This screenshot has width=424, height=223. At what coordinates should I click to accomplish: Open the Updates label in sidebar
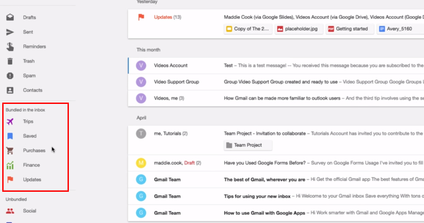tap(32, 180)
